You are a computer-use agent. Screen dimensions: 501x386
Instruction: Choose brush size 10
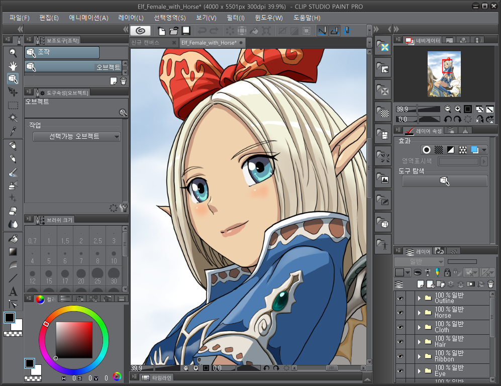click(114, 256)
